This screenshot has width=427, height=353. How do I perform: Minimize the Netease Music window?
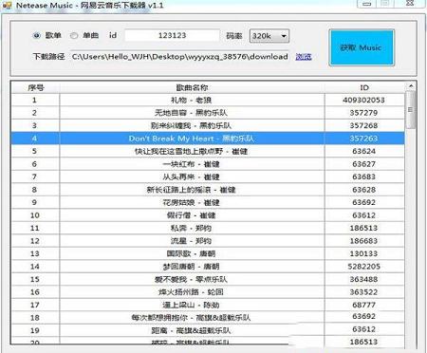[367, 4]
